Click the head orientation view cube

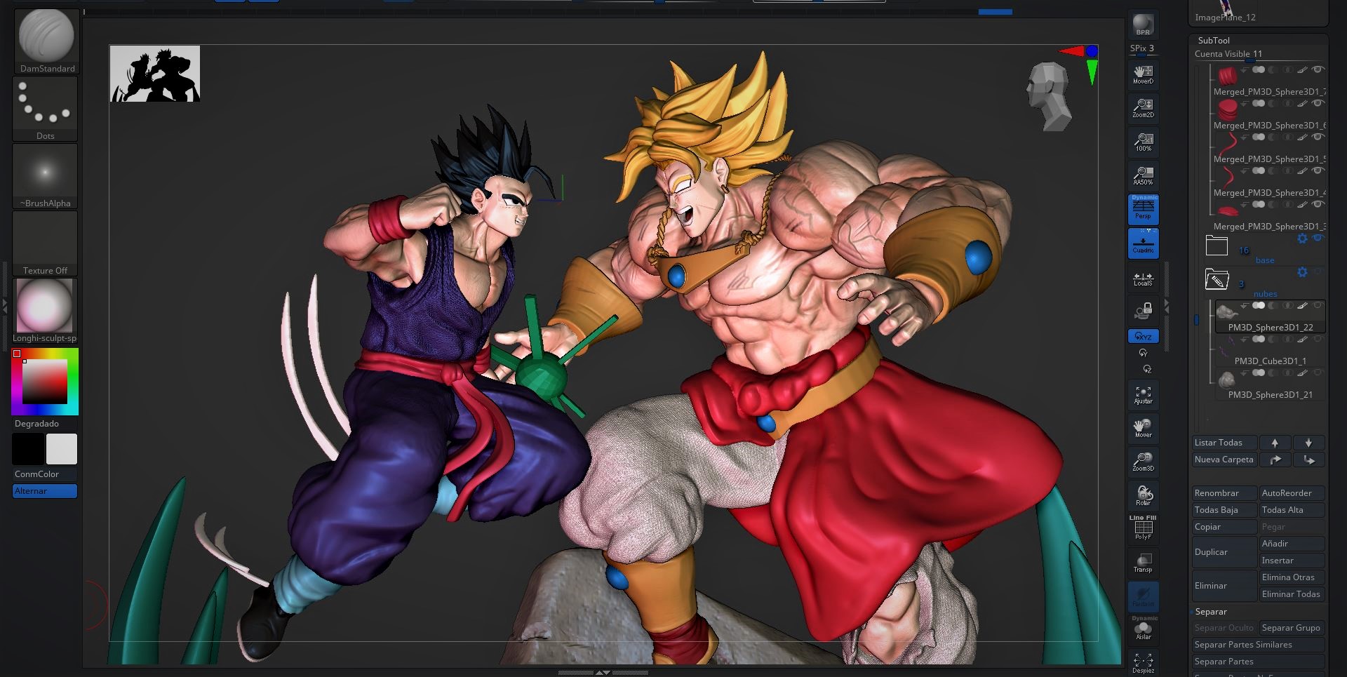[x=1048, y=96]
